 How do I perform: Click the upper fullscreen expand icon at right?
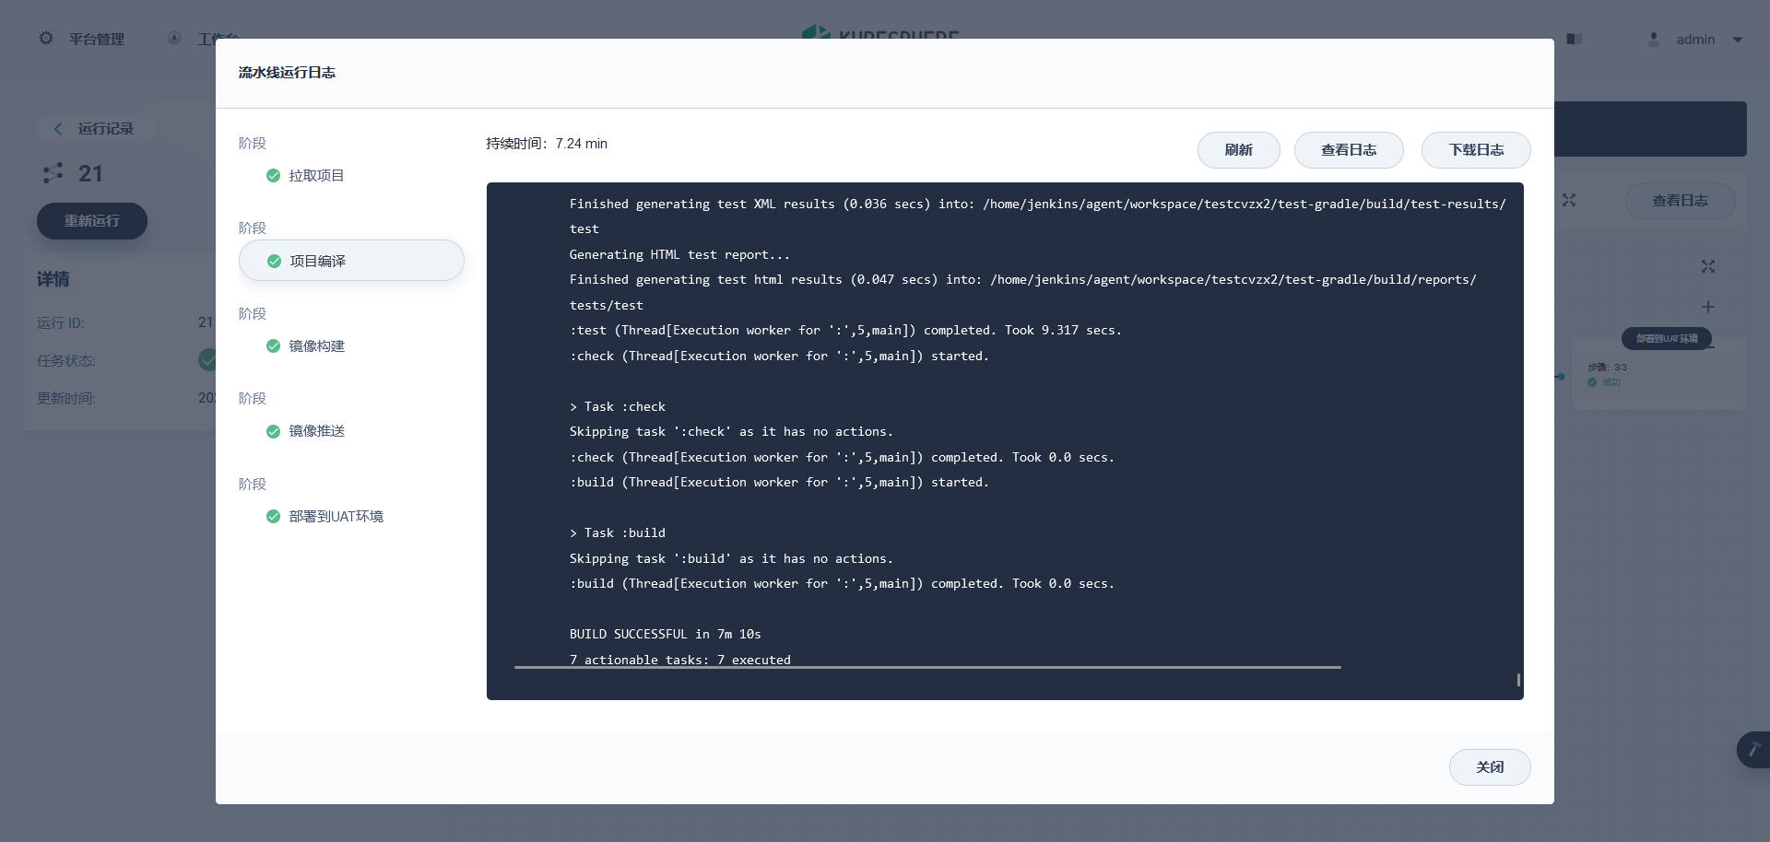pyautogui.click(x=1569, y=200)
